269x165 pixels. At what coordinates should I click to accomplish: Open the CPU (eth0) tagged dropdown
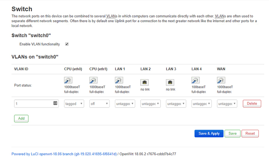(x=74, y=104)
